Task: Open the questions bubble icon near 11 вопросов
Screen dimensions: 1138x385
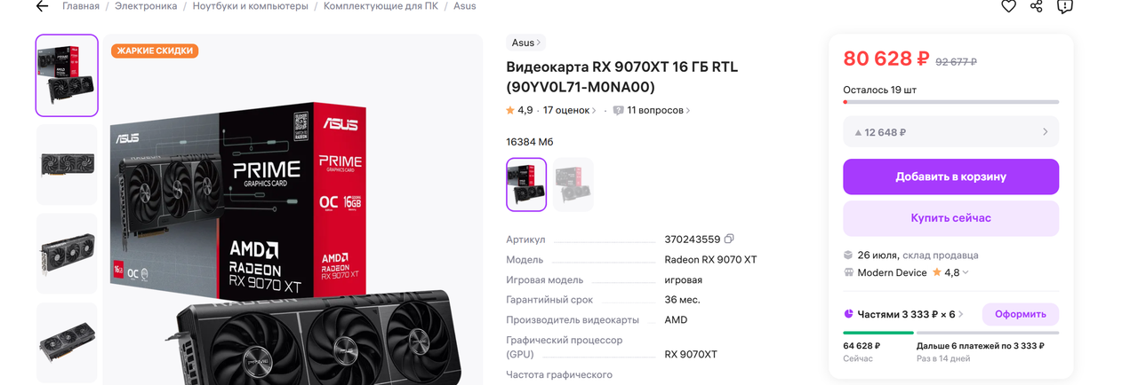Action: (618, 111)
